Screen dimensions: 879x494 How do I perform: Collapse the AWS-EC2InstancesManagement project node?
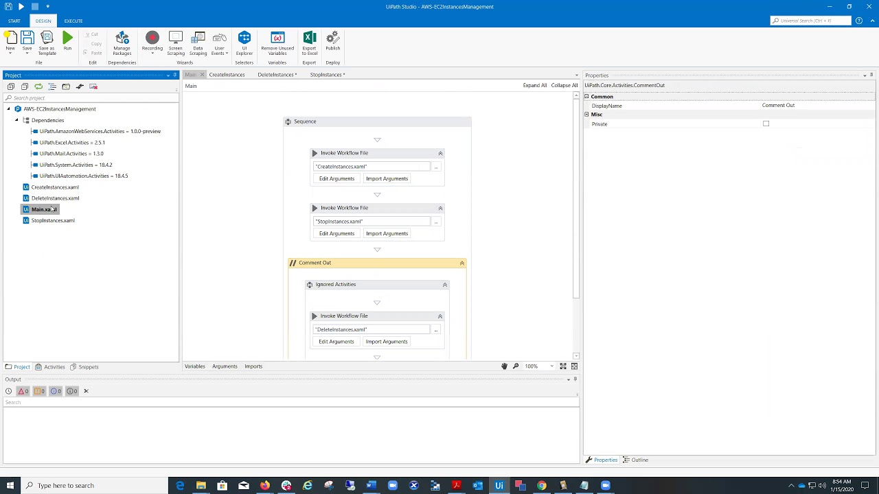click(x=8, y=109)
